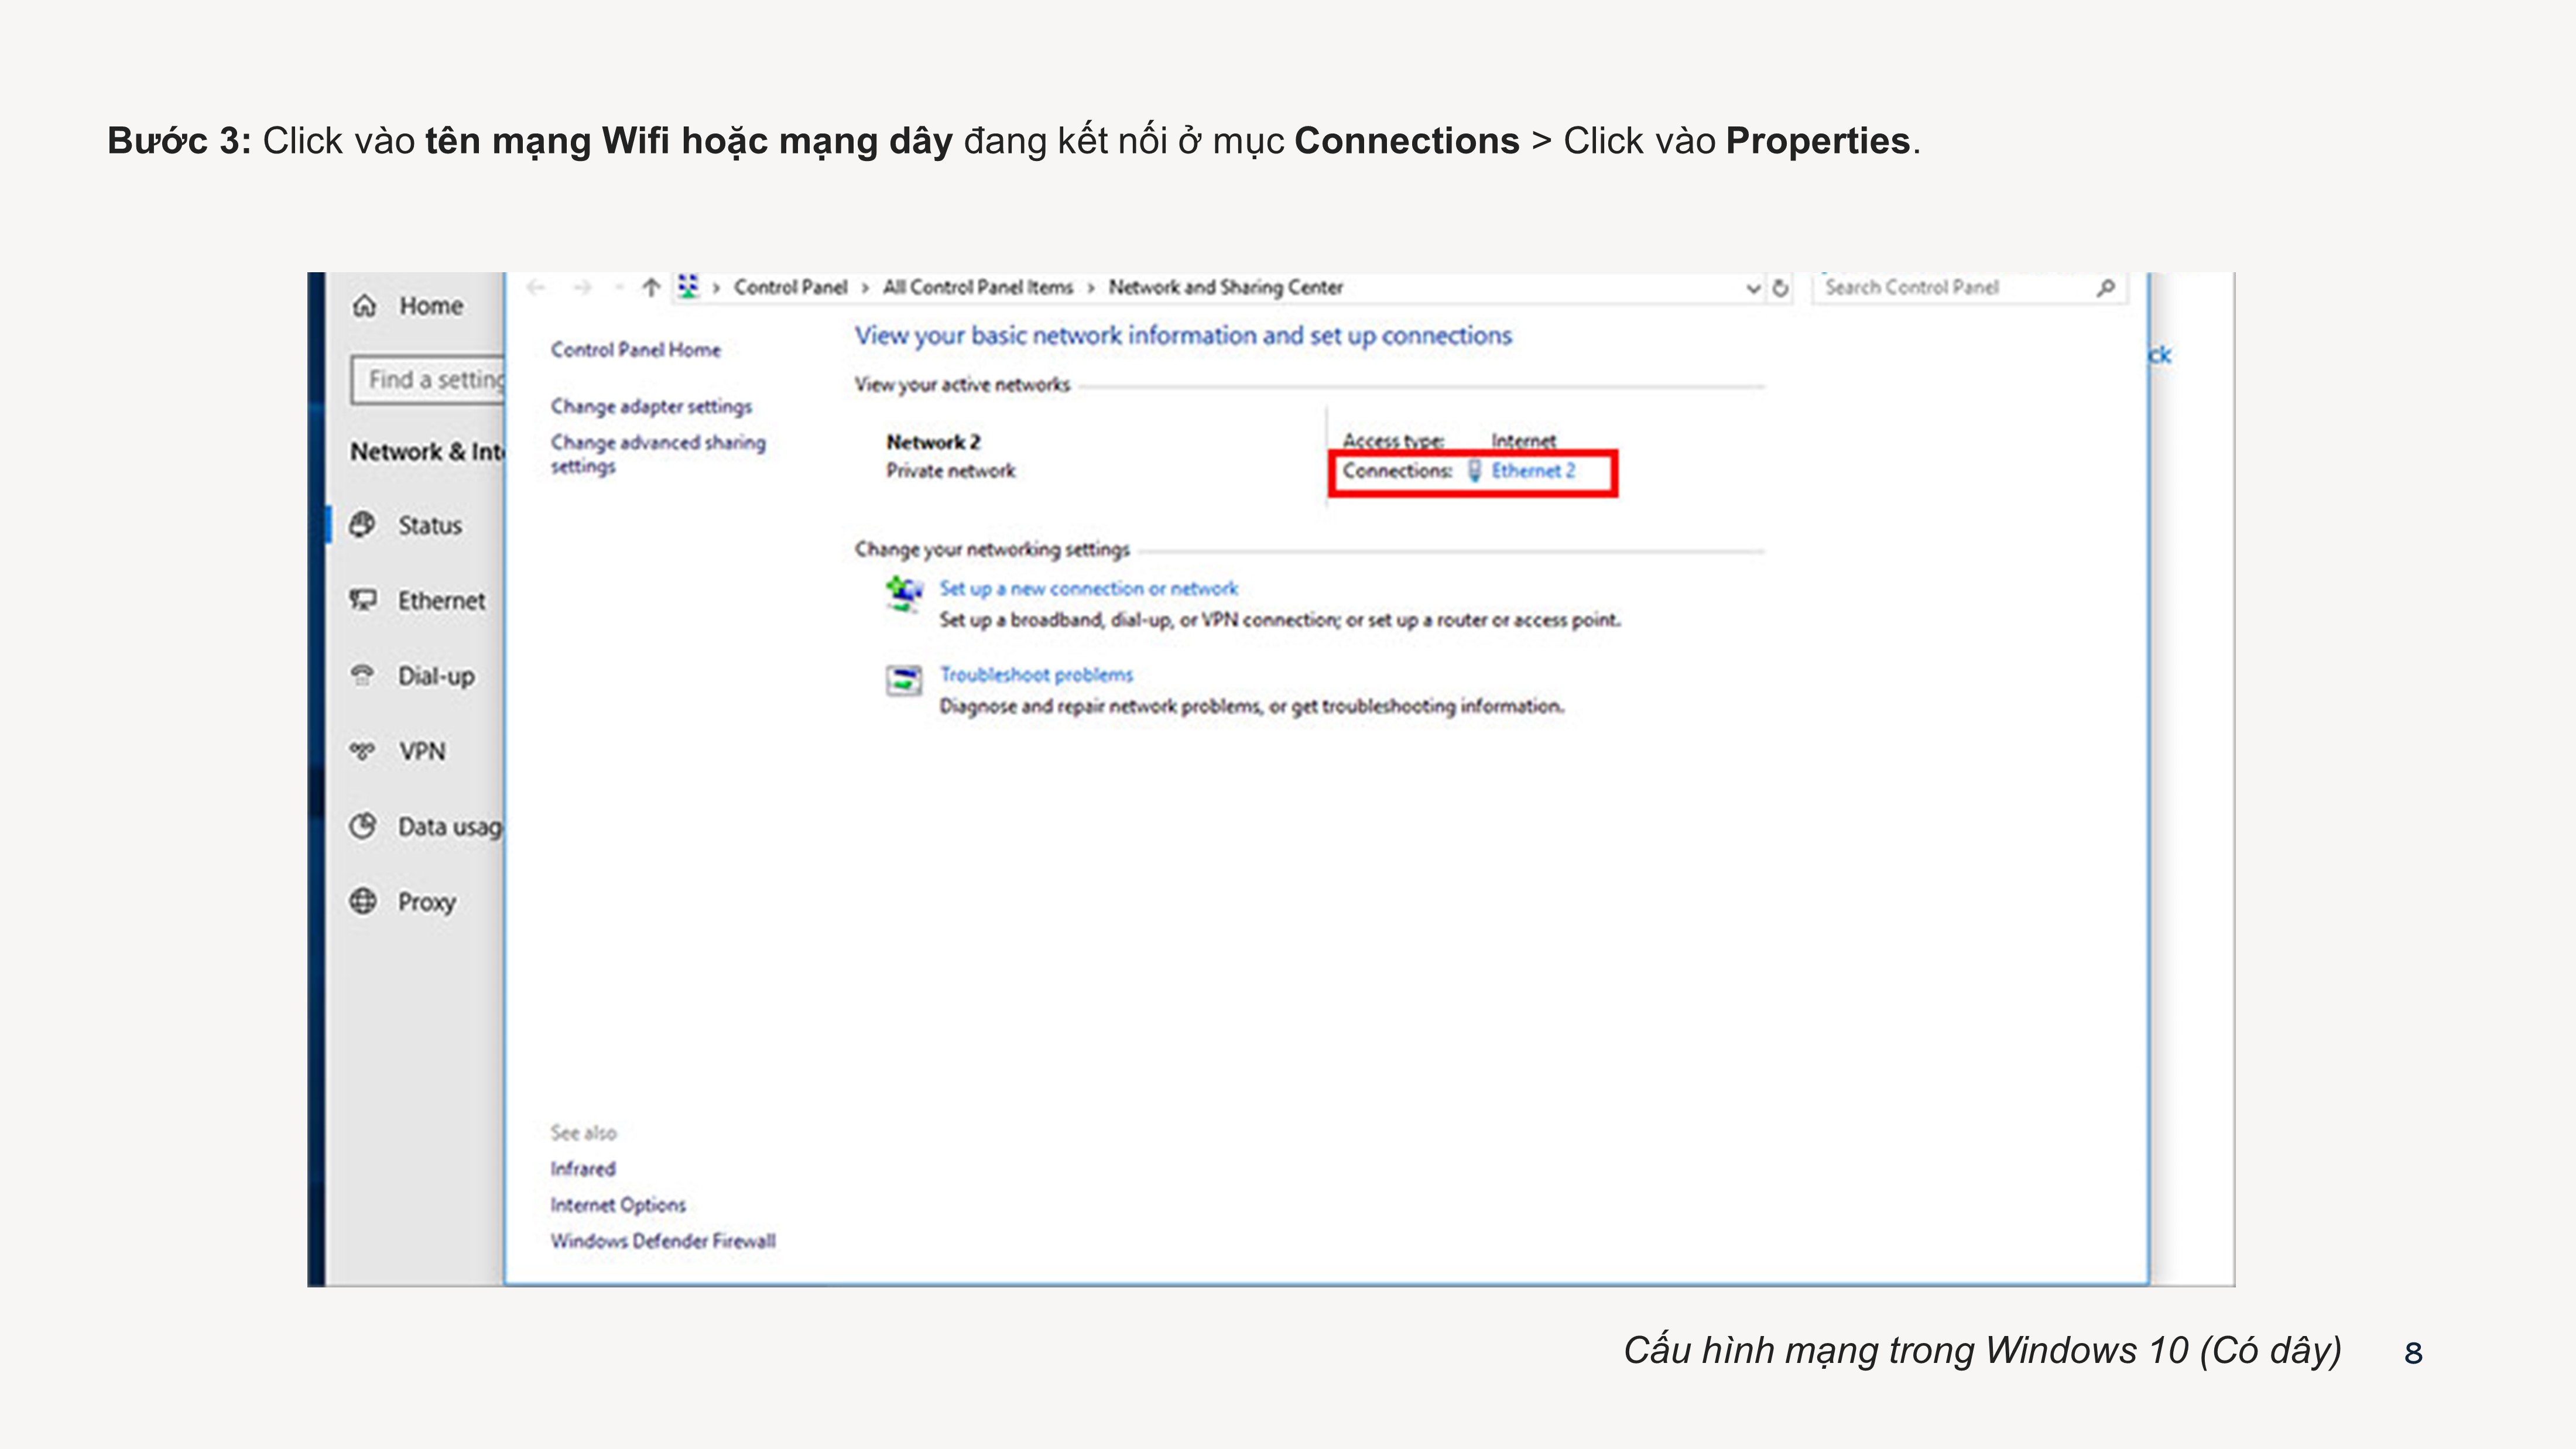Click the Network 2 name text

tap(933, 442)
